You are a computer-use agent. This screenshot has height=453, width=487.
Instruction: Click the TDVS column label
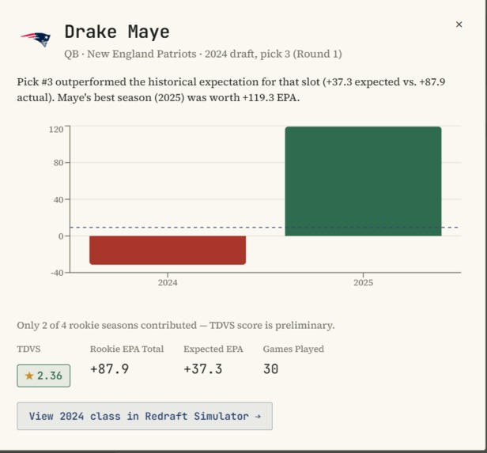[28, 349]
